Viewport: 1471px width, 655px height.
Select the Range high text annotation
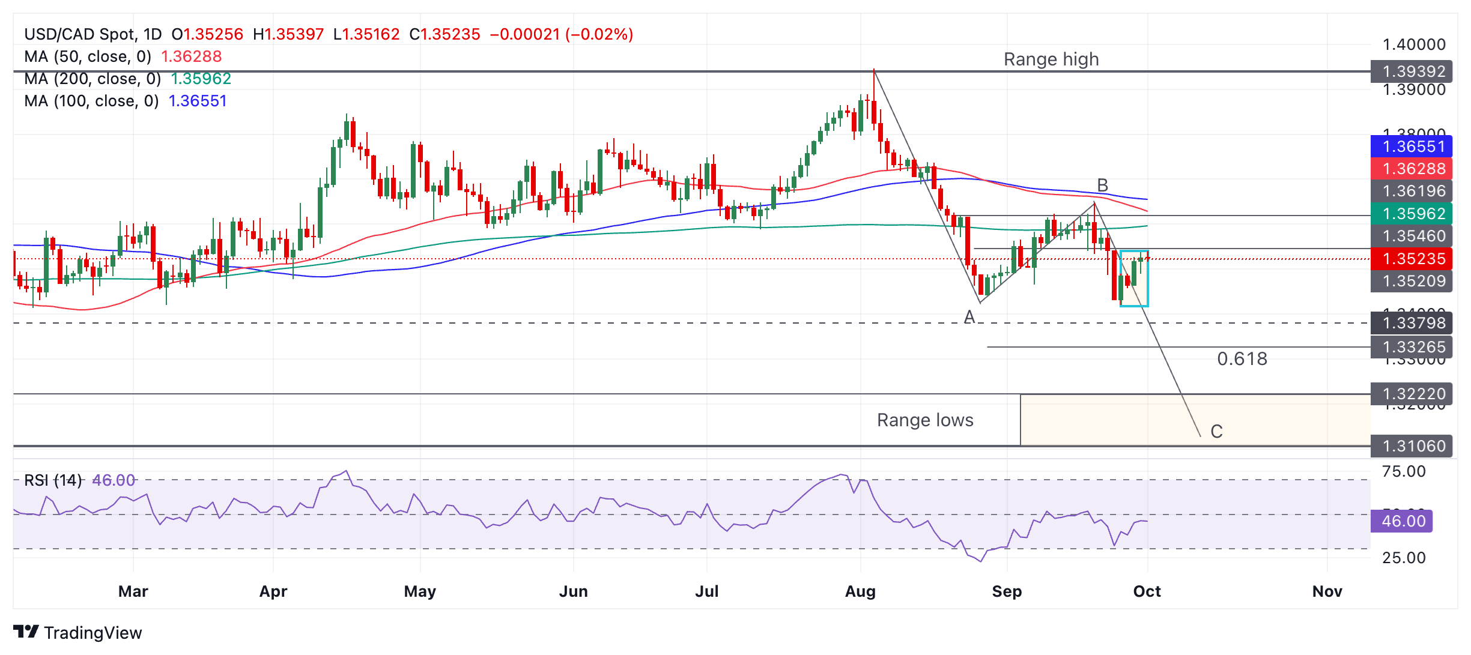pos(1051,59)
